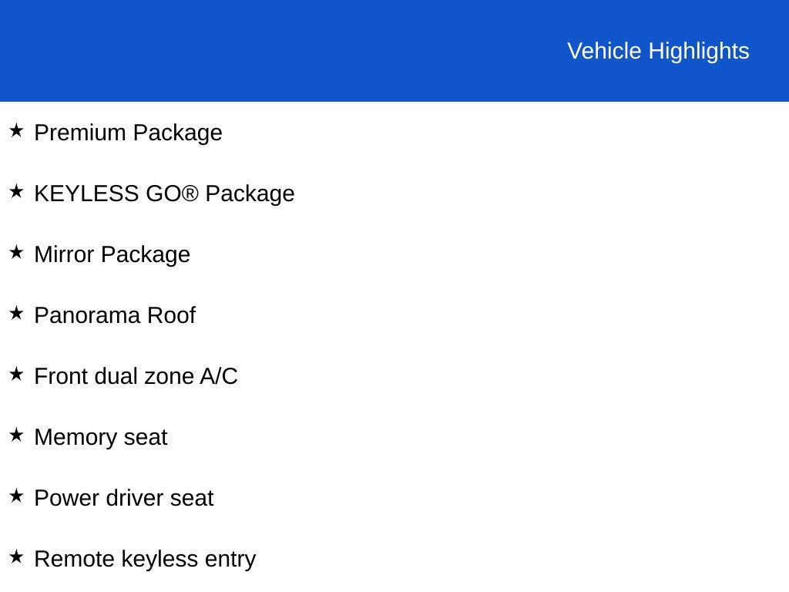Select Front dual zone A/C entry
The image size is (789, 592).
[136, 376]
